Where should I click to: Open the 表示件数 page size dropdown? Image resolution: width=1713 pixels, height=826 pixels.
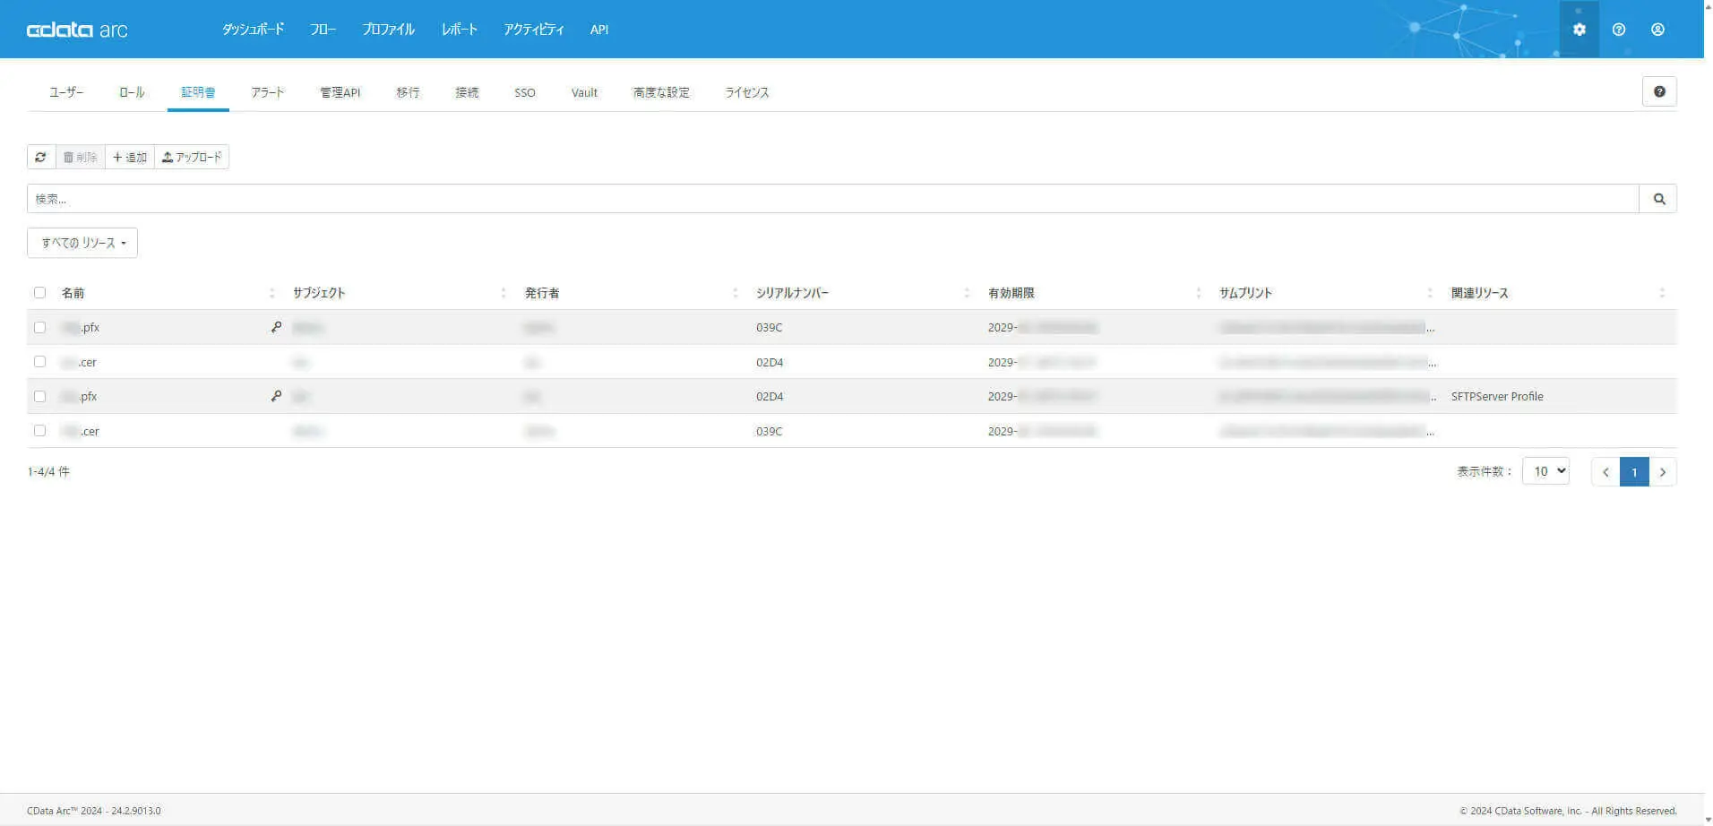click(1545, 471)
